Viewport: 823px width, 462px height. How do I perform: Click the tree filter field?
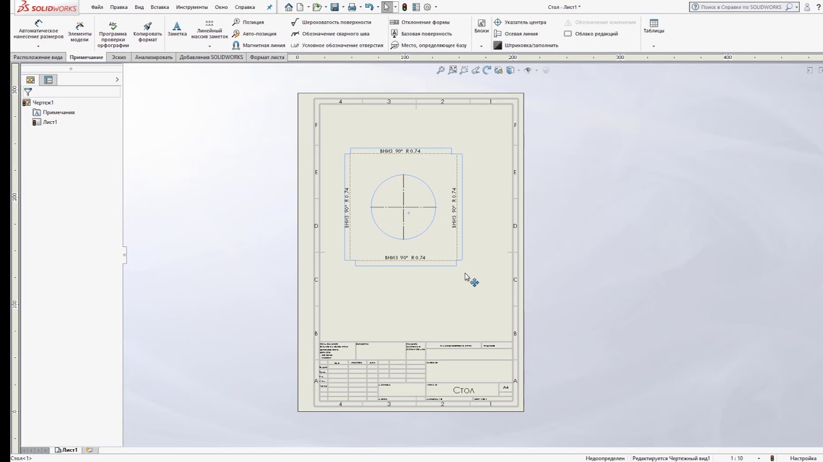point(72,92)
